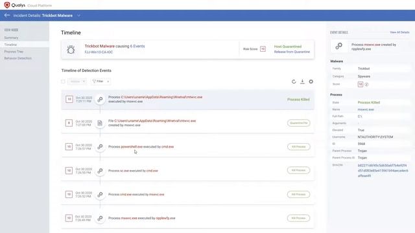The image size is (415, 233).
Task: Click score badge 8 of file event
Action: 69,123
